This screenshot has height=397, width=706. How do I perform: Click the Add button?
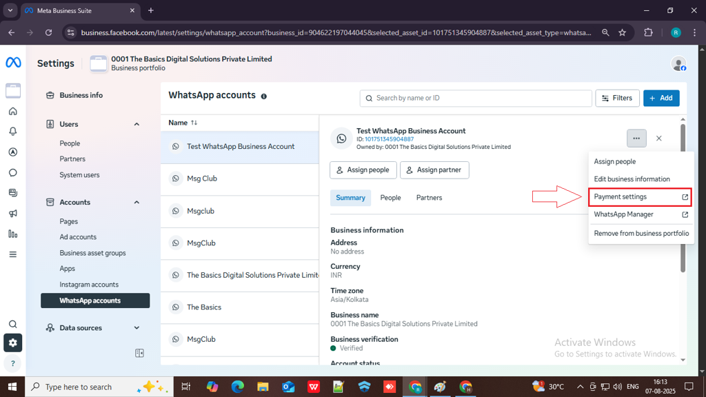(x=661, y=98)
